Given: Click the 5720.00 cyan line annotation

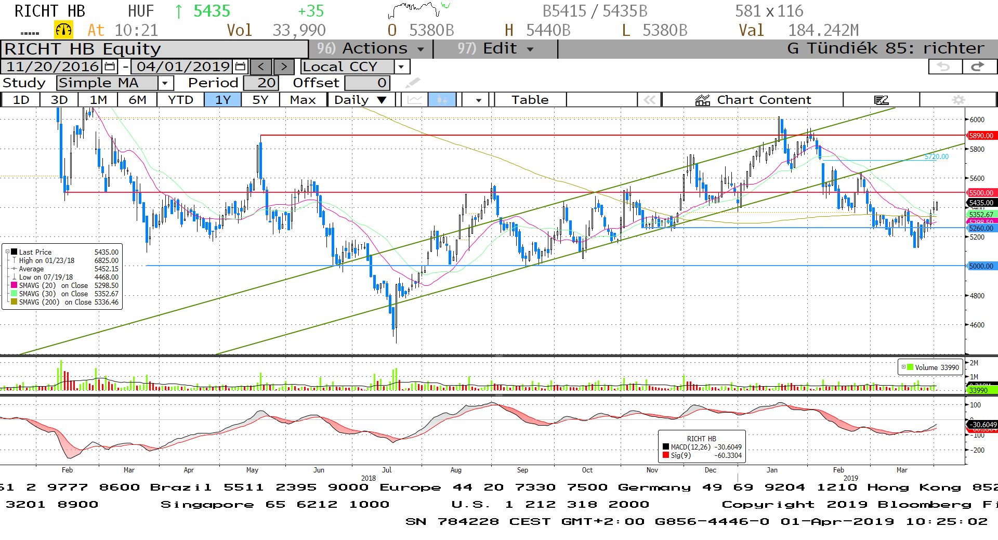Looking at the screenshot, I should 936,156.
